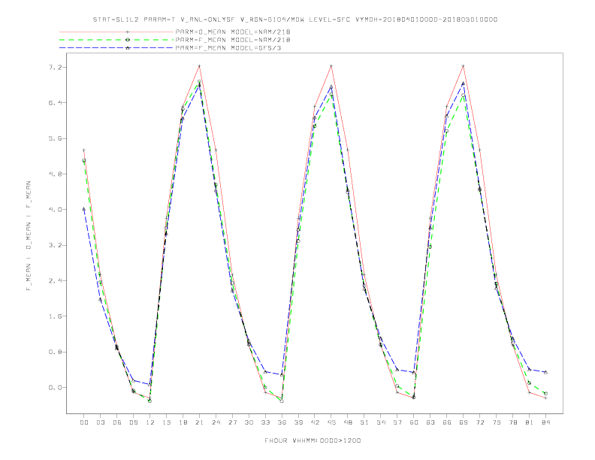This screenshot has height=460, width=595.
Task: Click the plus marker on red legend line
Action: [128, 32]
